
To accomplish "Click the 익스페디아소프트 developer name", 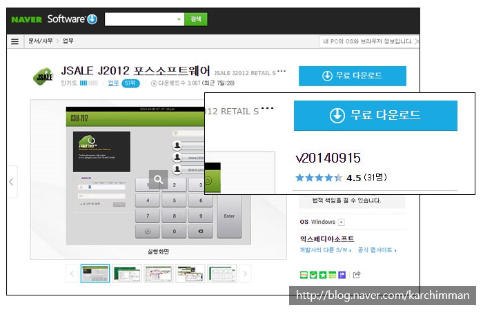I will pos(327,239).
